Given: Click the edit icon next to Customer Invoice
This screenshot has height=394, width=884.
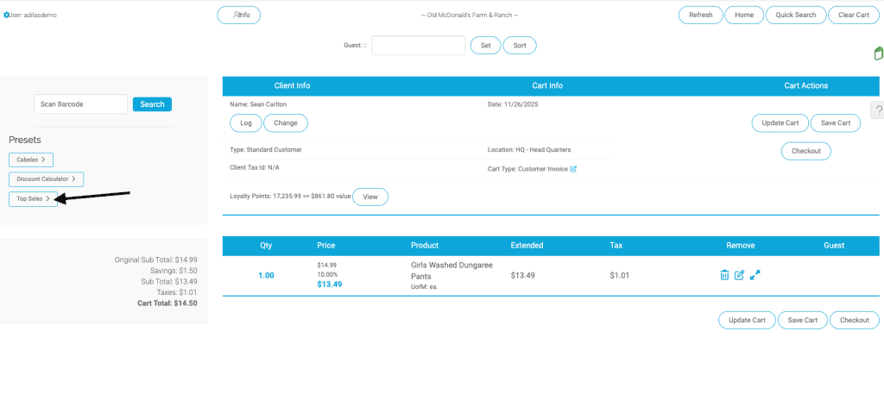Looking at the screenshot, I should [573, 169].
